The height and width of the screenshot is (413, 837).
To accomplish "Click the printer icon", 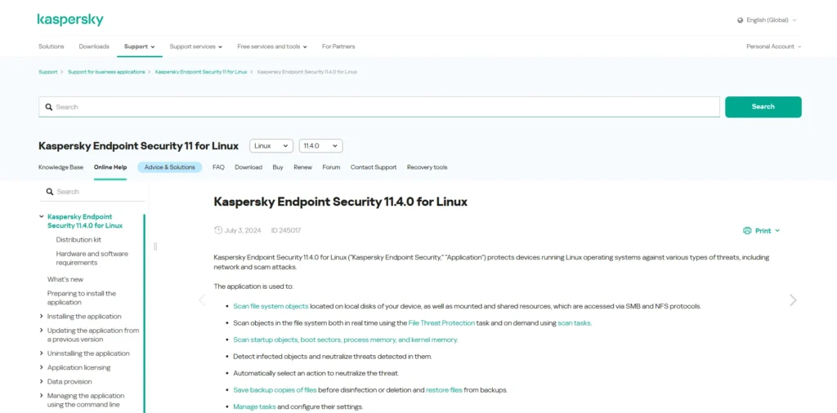I will (x=747, y=231).
